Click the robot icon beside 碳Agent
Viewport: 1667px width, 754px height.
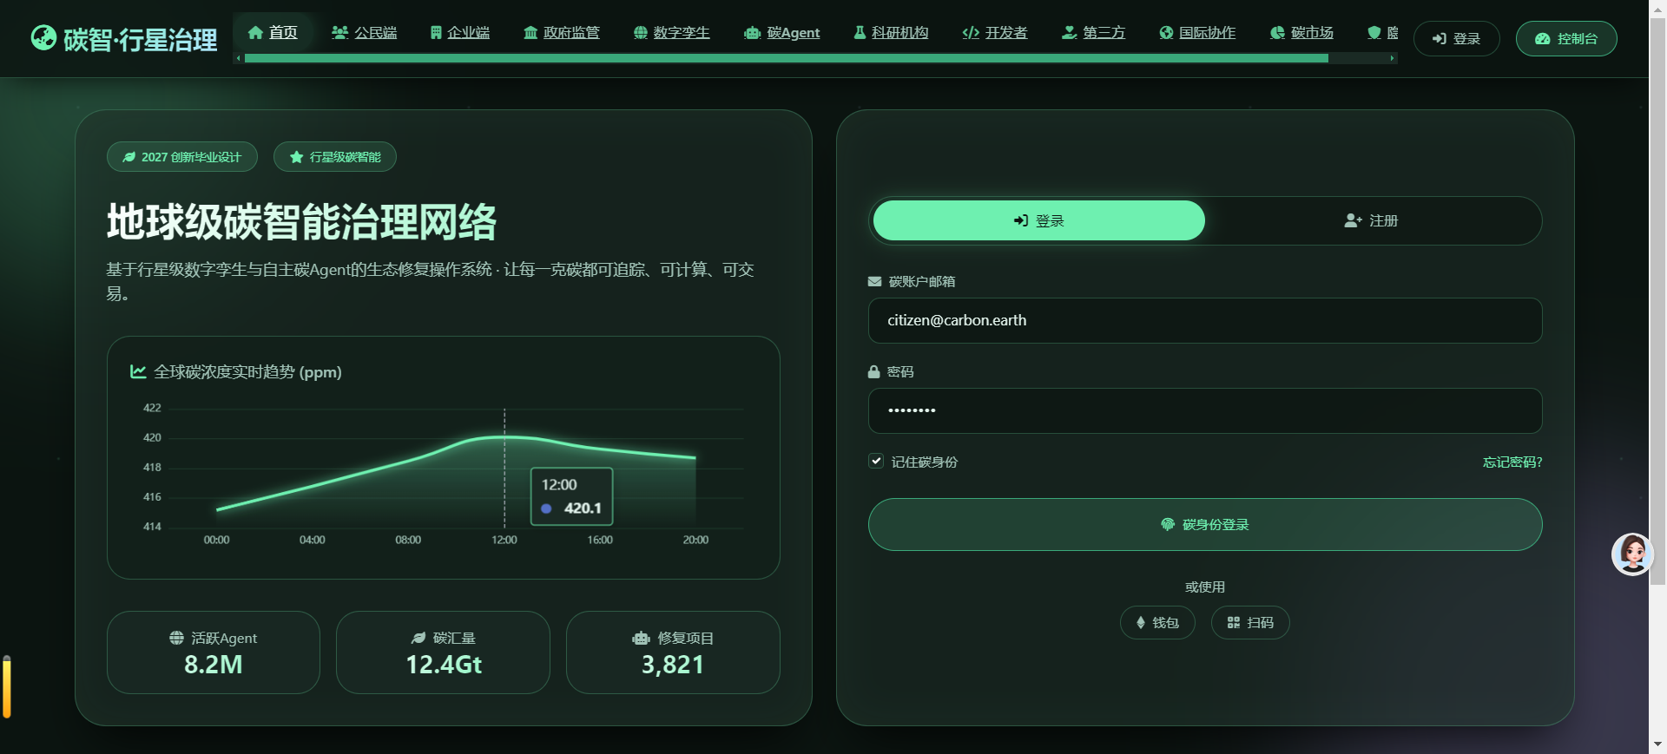coord(753,33)
